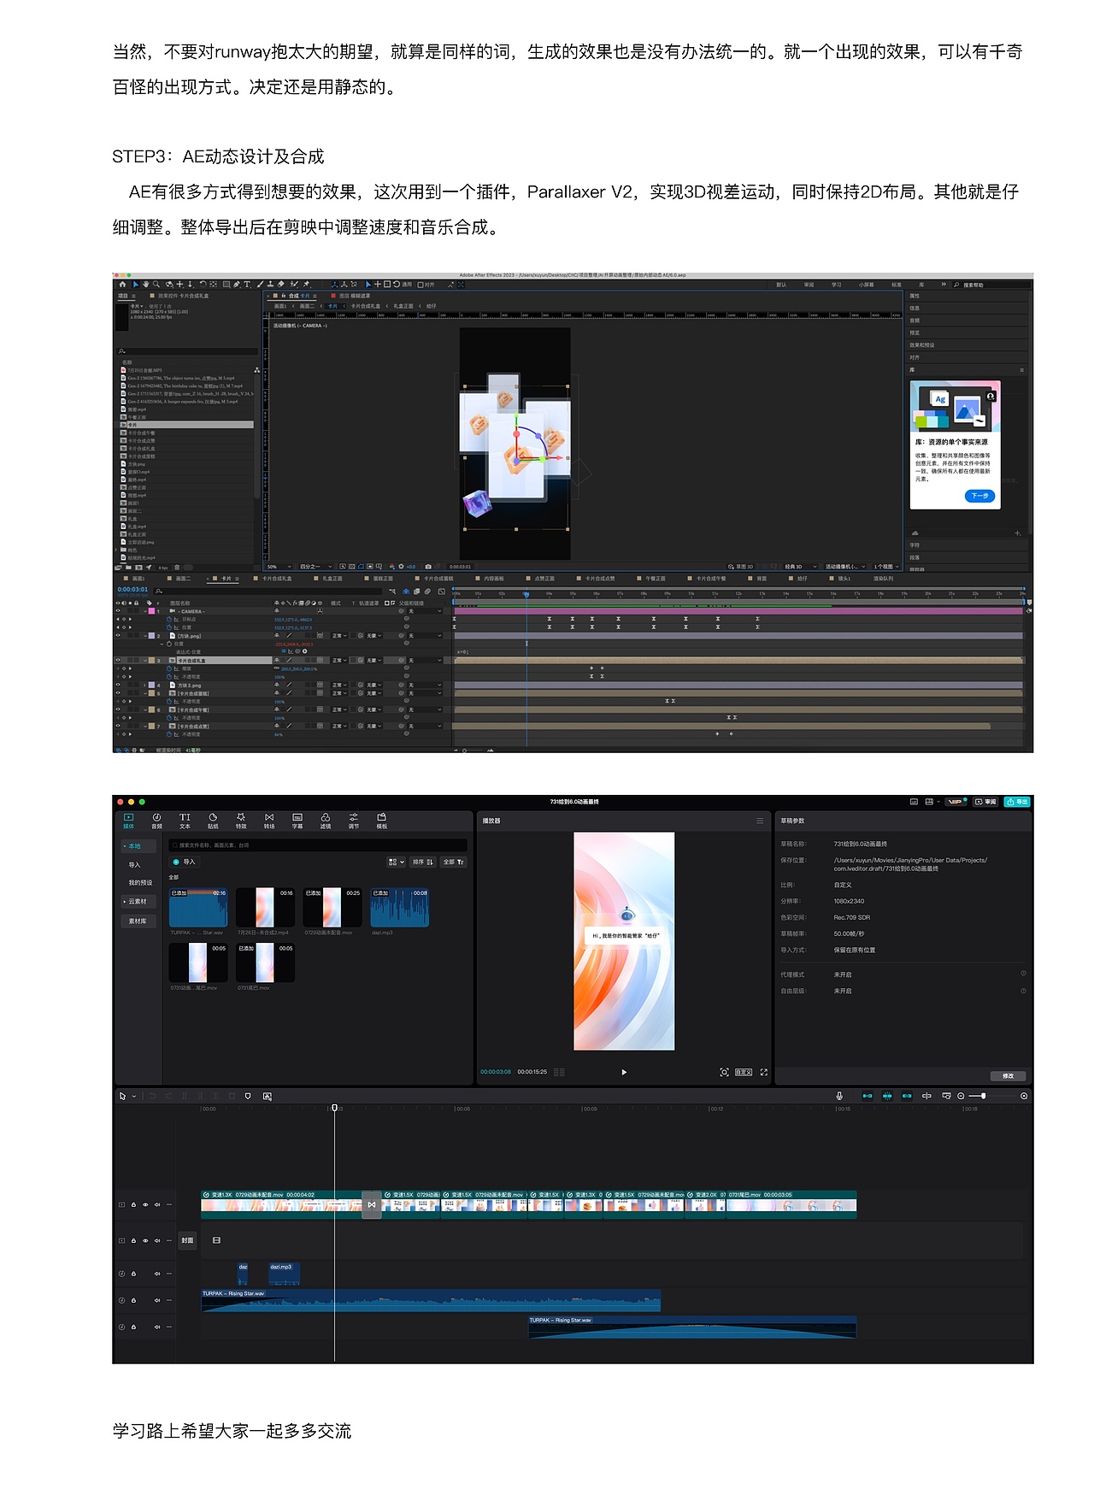Open the grid view mode dropdown beside 排序
Screen dimensions: 1094x1495
(x=396, y=862)
